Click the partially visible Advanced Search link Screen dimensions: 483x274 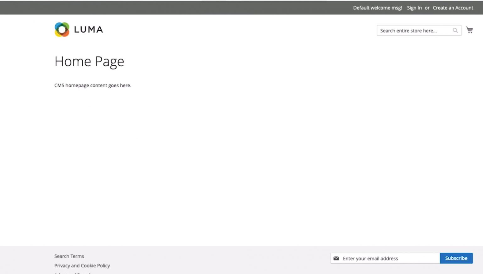(x=73, y=273)
